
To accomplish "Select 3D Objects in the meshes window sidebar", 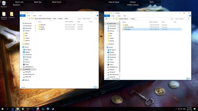I will 113,50.
